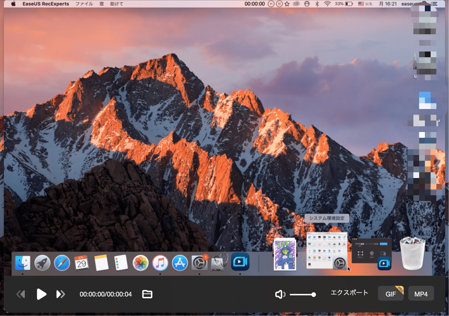Screen dimensions: 449x316
Task: Click the rewind double-arrow button
Action: 21,294
